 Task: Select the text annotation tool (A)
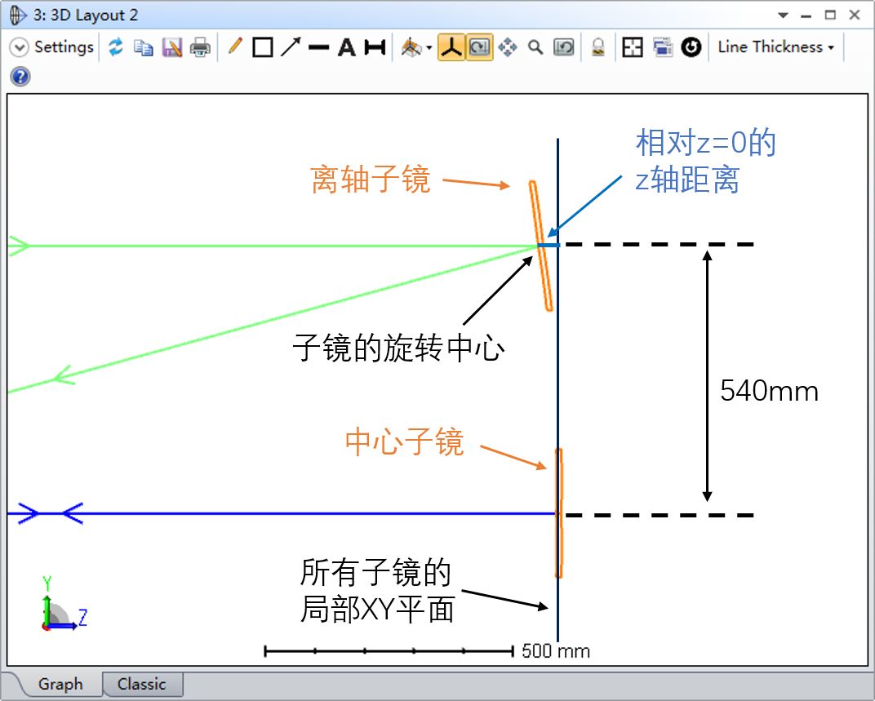[347, 47]
